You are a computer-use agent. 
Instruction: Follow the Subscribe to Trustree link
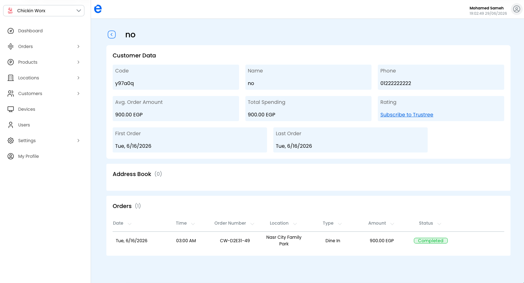click(407, 115)
